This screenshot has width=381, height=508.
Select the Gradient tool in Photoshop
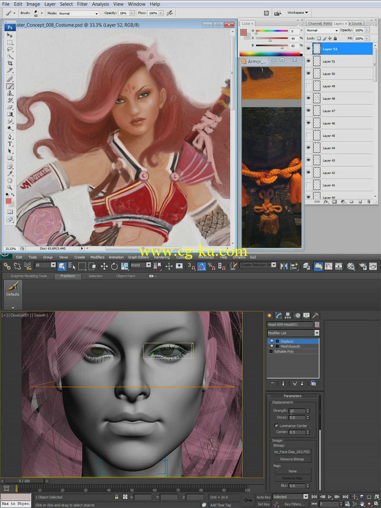[x=10, y=114]
